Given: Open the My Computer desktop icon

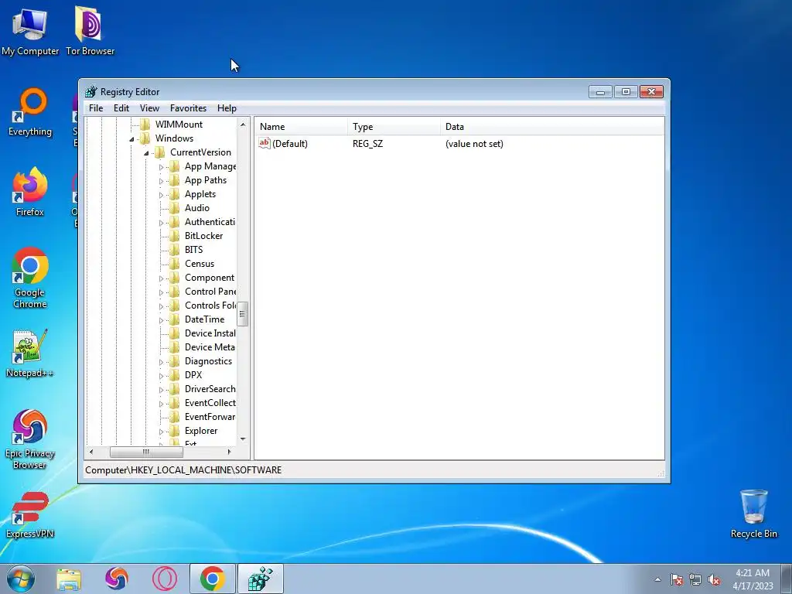Looking at the screenshot, I should pos(30,31).
